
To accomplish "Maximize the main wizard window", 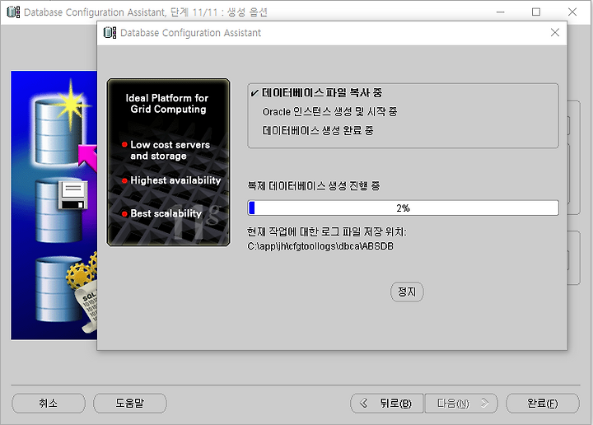I will [x=536, y=12].
